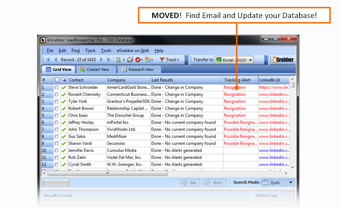This screenshot has width=339, height=209.
Task: Check the box for Robert Brown
Action: click(x=56, y=109)
